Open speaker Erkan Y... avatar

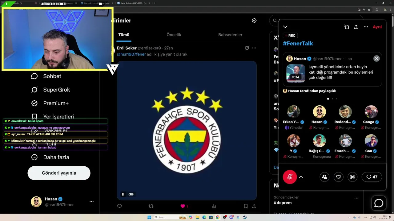(293, 112)
